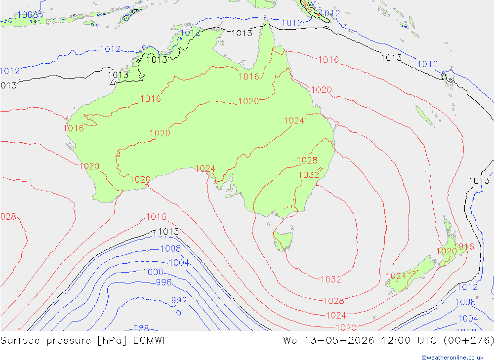
Task: Select the blue 1008 label southeast of New Zealand
Action: [465, 302]
